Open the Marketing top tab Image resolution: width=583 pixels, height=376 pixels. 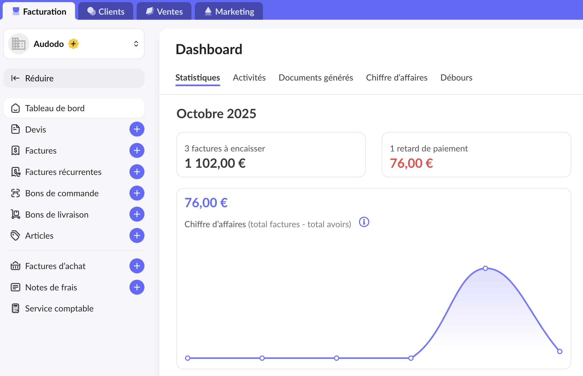(x=229, y=11)
